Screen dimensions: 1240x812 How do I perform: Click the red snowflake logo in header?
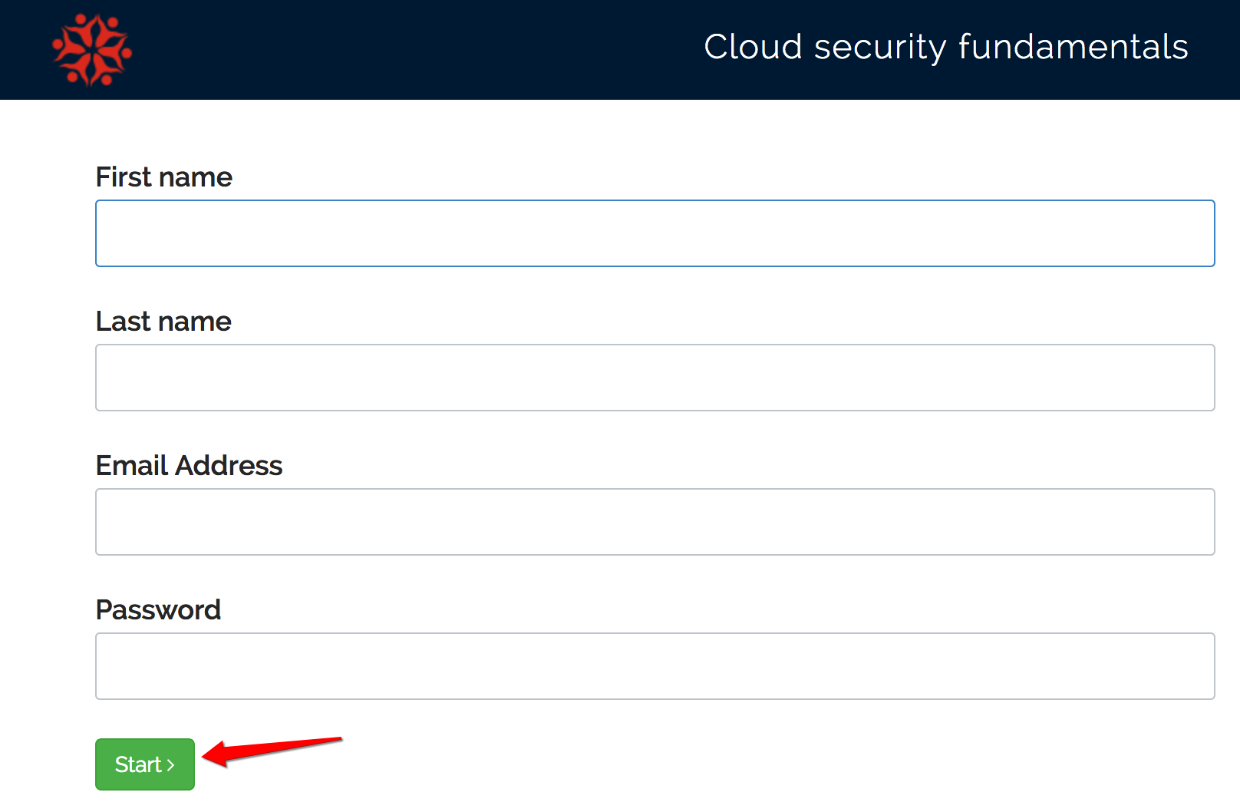92,50
